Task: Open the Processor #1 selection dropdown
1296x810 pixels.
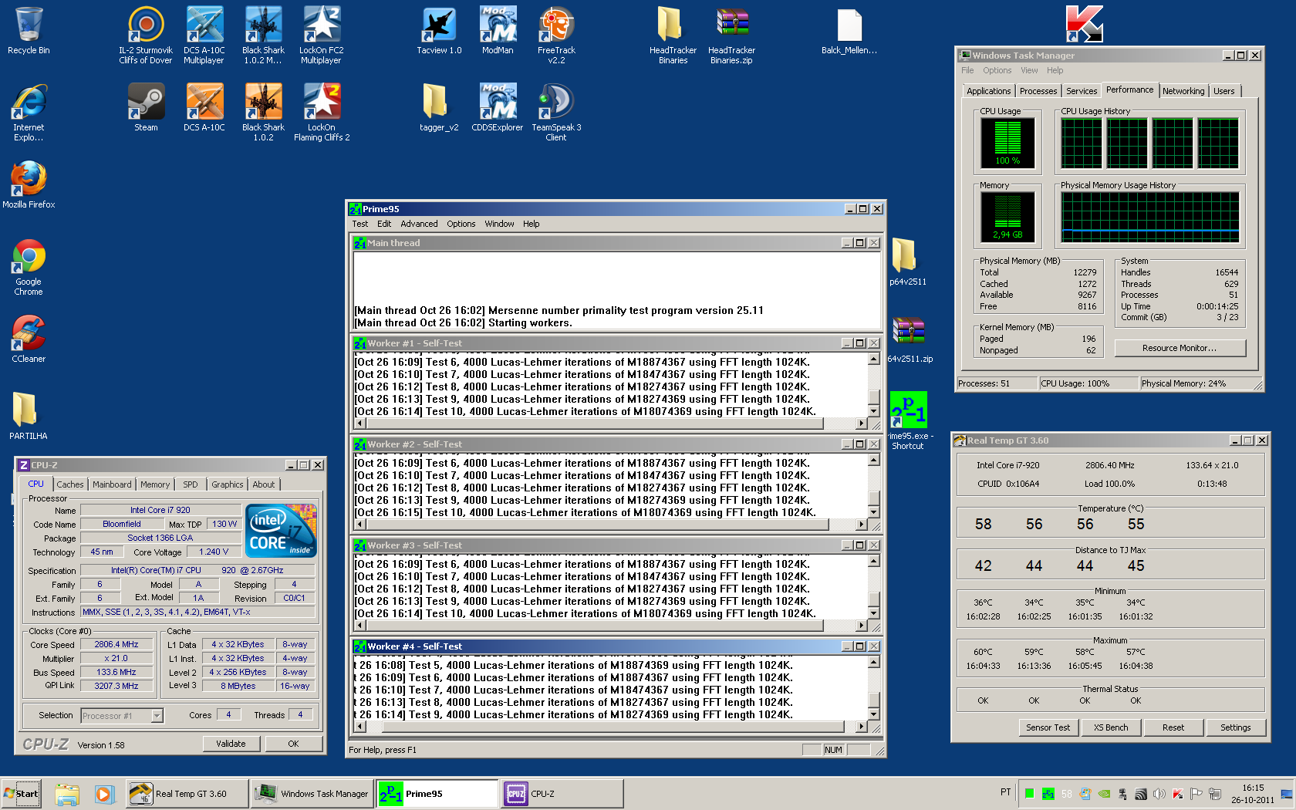Action: click(122, 716)
